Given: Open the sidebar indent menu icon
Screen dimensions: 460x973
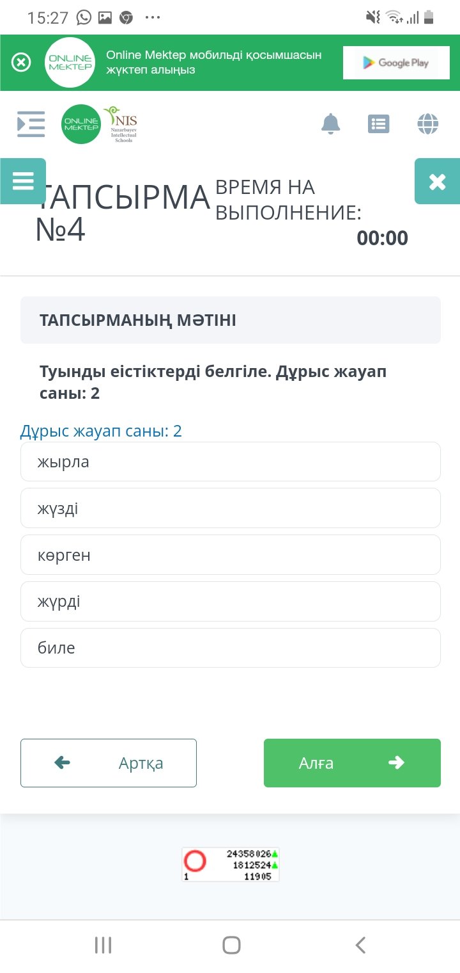Looking at the screenshot, I should 31,124.
